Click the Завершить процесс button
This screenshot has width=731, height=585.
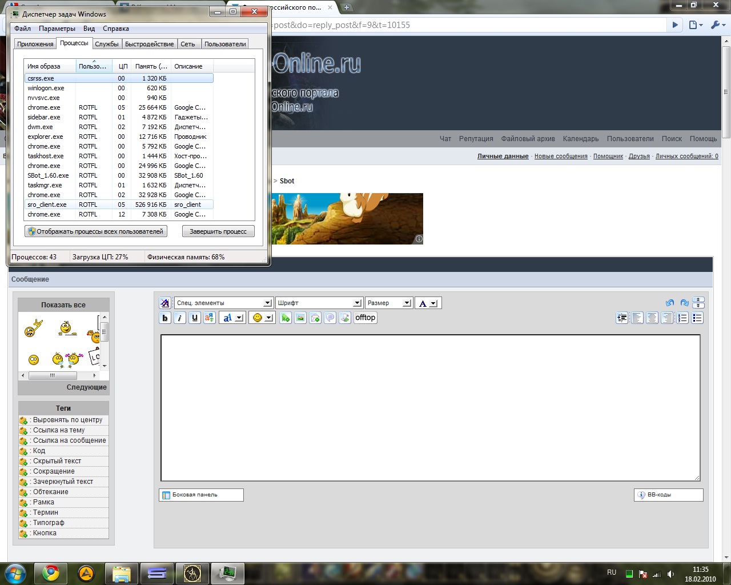pyautogui.click(x=218, y=231)
